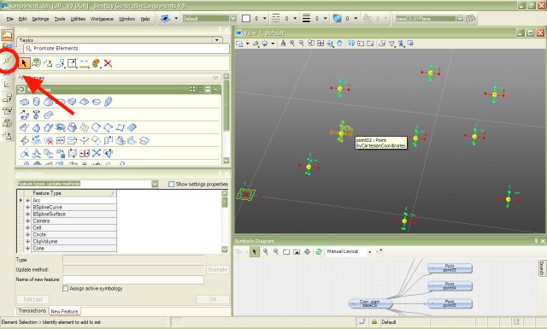Viewport: 547px width, 329px height.
Task: Zoom in on the Symbolic Diagram
Action: [x=266, y=251]
